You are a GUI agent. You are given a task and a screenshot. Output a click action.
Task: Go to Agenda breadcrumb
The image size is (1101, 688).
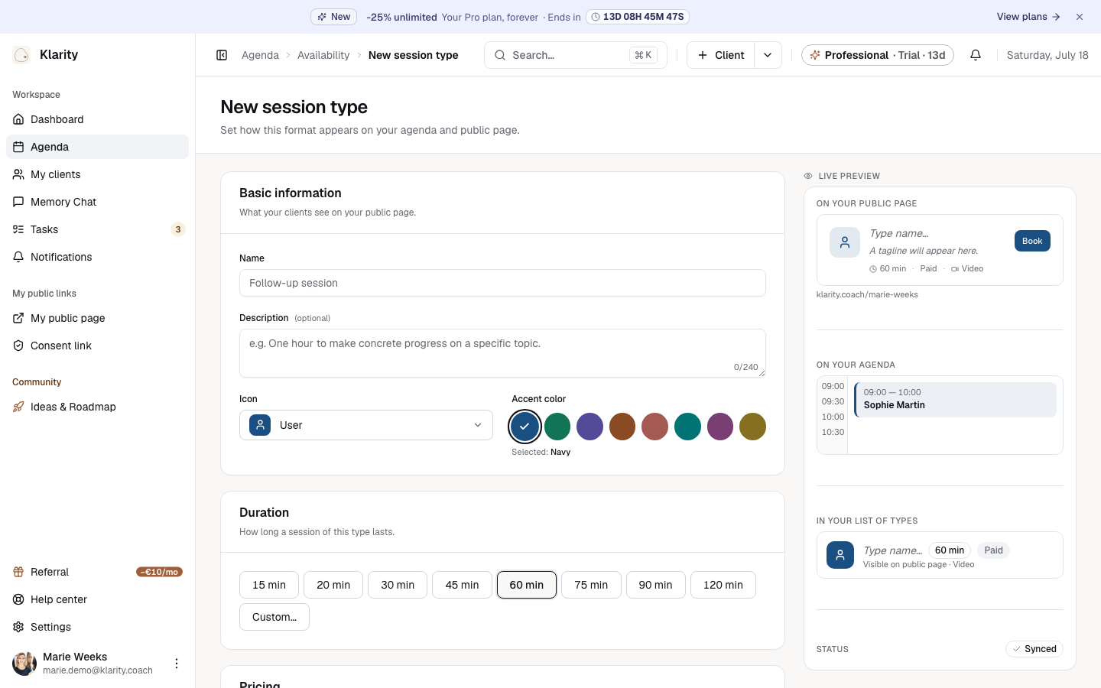[260, 55]
